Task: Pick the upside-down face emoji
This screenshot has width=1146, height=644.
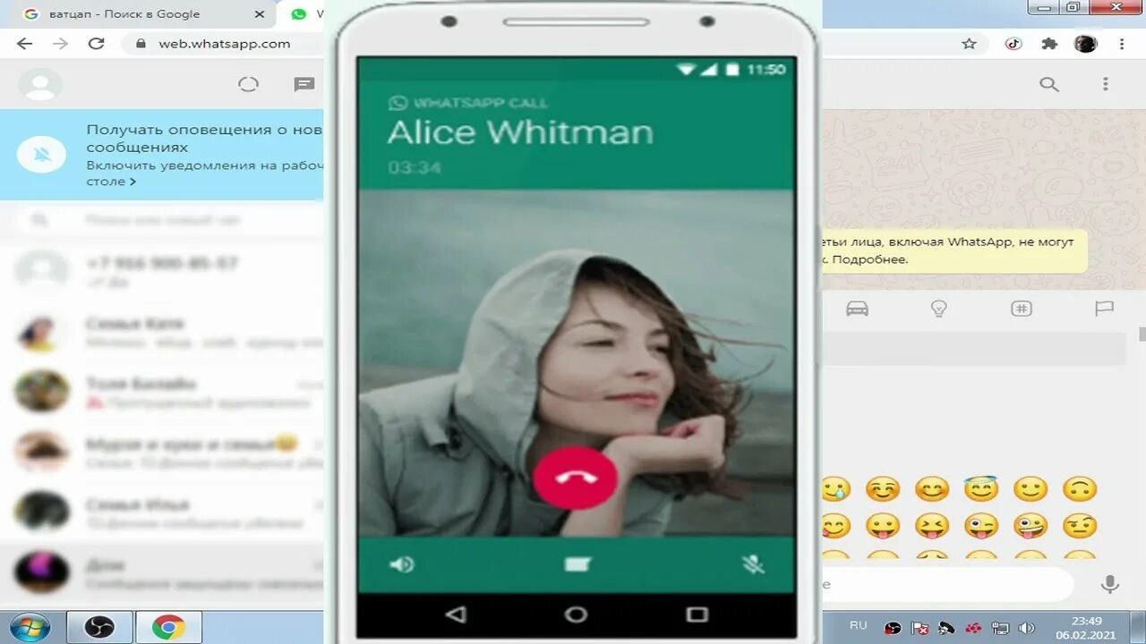Action: (1080, 489)
